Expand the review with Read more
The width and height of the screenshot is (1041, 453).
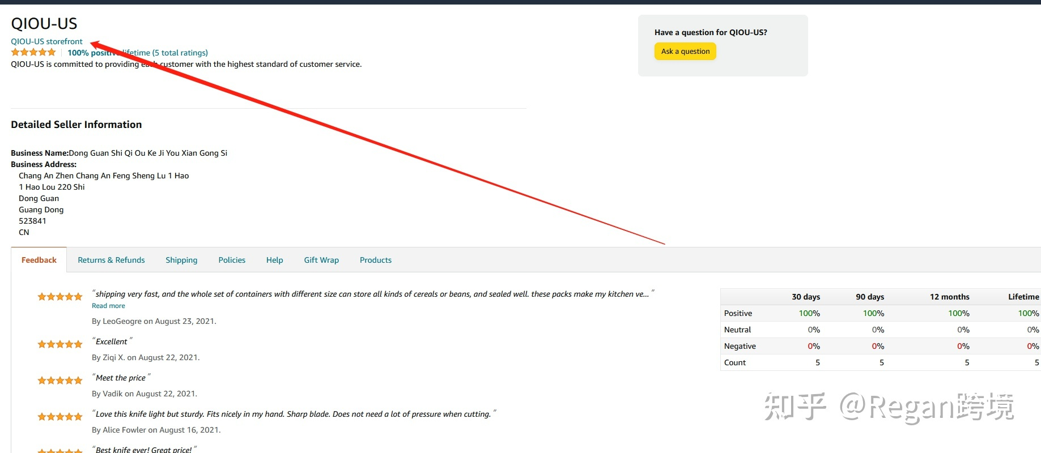pyautogui.click(x=108, y=306)
